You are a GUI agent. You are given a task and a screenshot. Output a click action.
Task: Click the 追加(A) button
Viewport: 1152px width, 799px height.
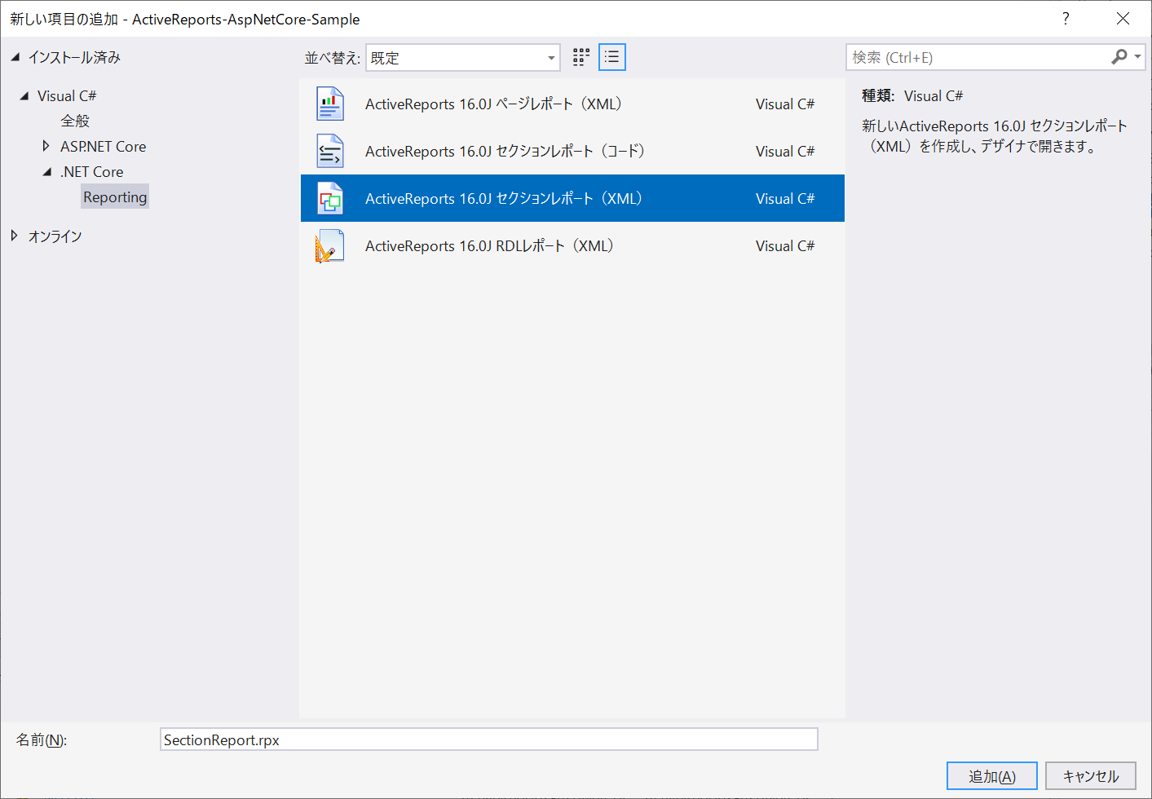point(992,776)
